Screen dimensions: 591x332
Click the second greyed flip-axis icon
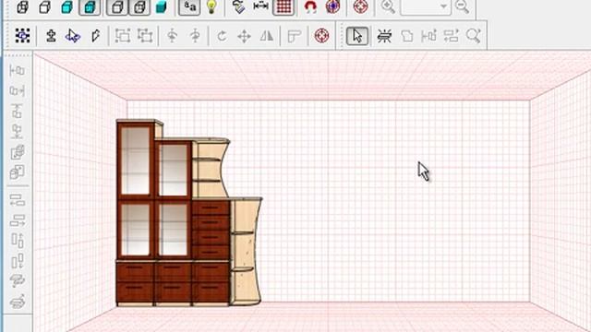coord(195,36)
